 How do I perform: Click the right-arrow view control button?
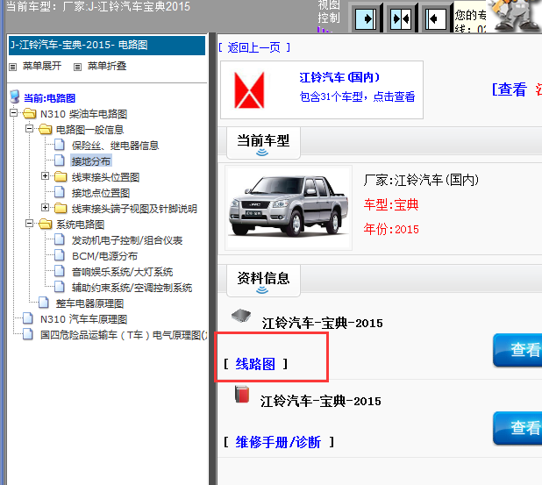point(366,18)
